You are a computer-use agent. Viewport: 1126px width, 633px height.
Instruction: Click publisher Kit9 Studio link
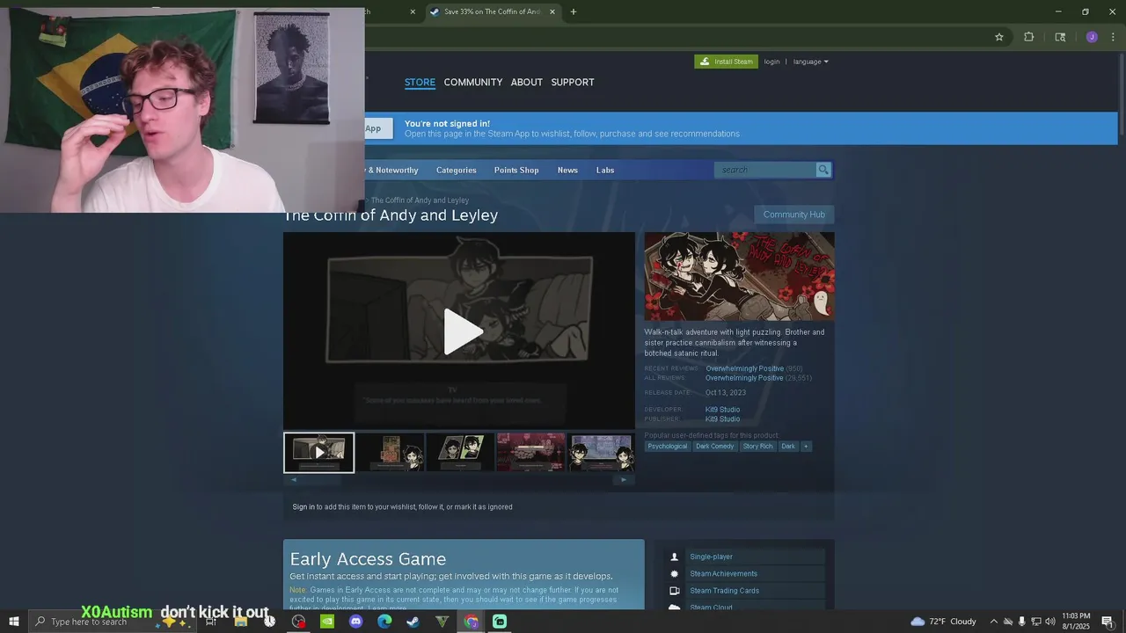pyautogui.click(x=722, y=419)
